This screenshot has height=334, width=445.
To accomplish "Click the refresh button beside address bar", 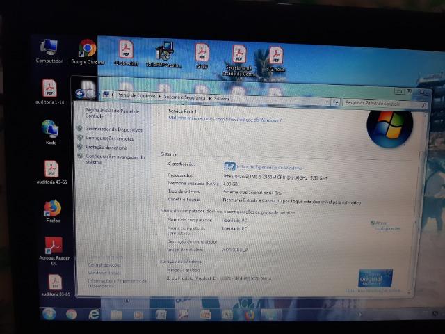I will point(336,102).
